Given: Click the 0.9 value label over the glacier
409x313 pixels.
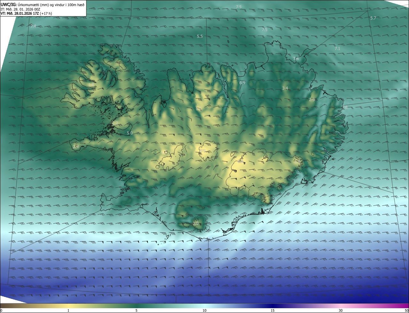Looking at the screenshot, I should (203, 150).
